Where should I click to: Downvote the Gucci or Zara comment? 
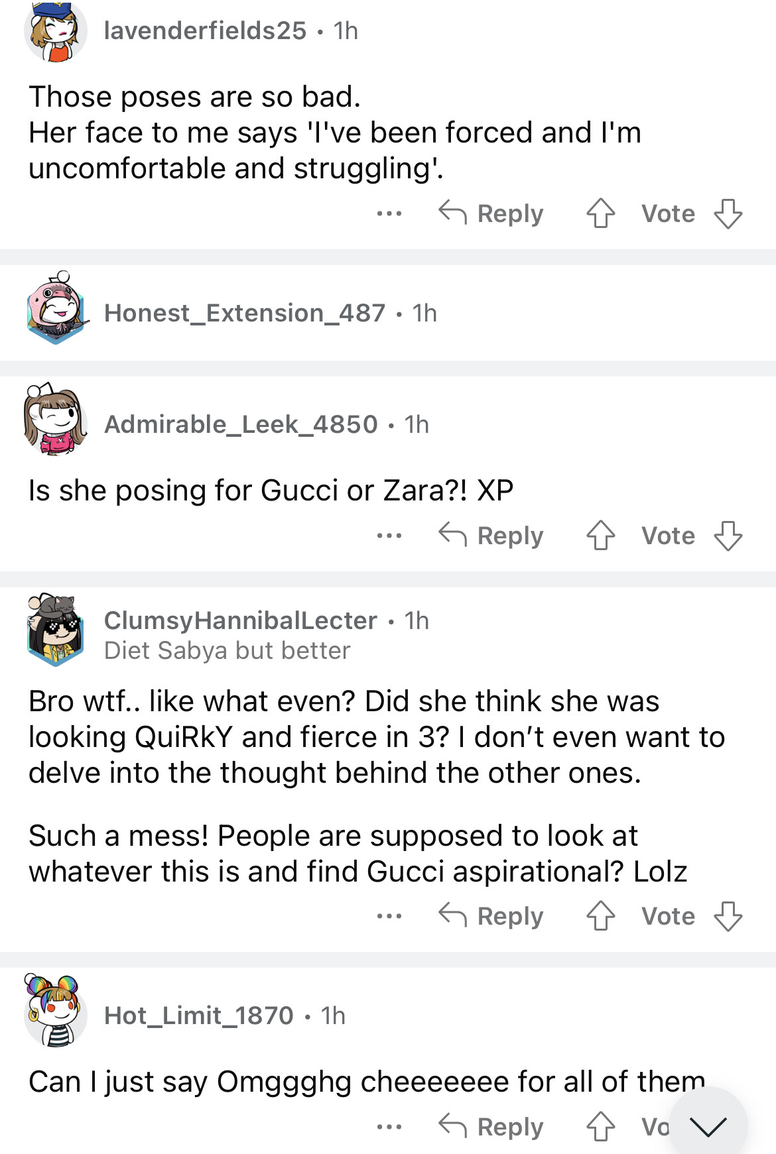tap(728, 536)
